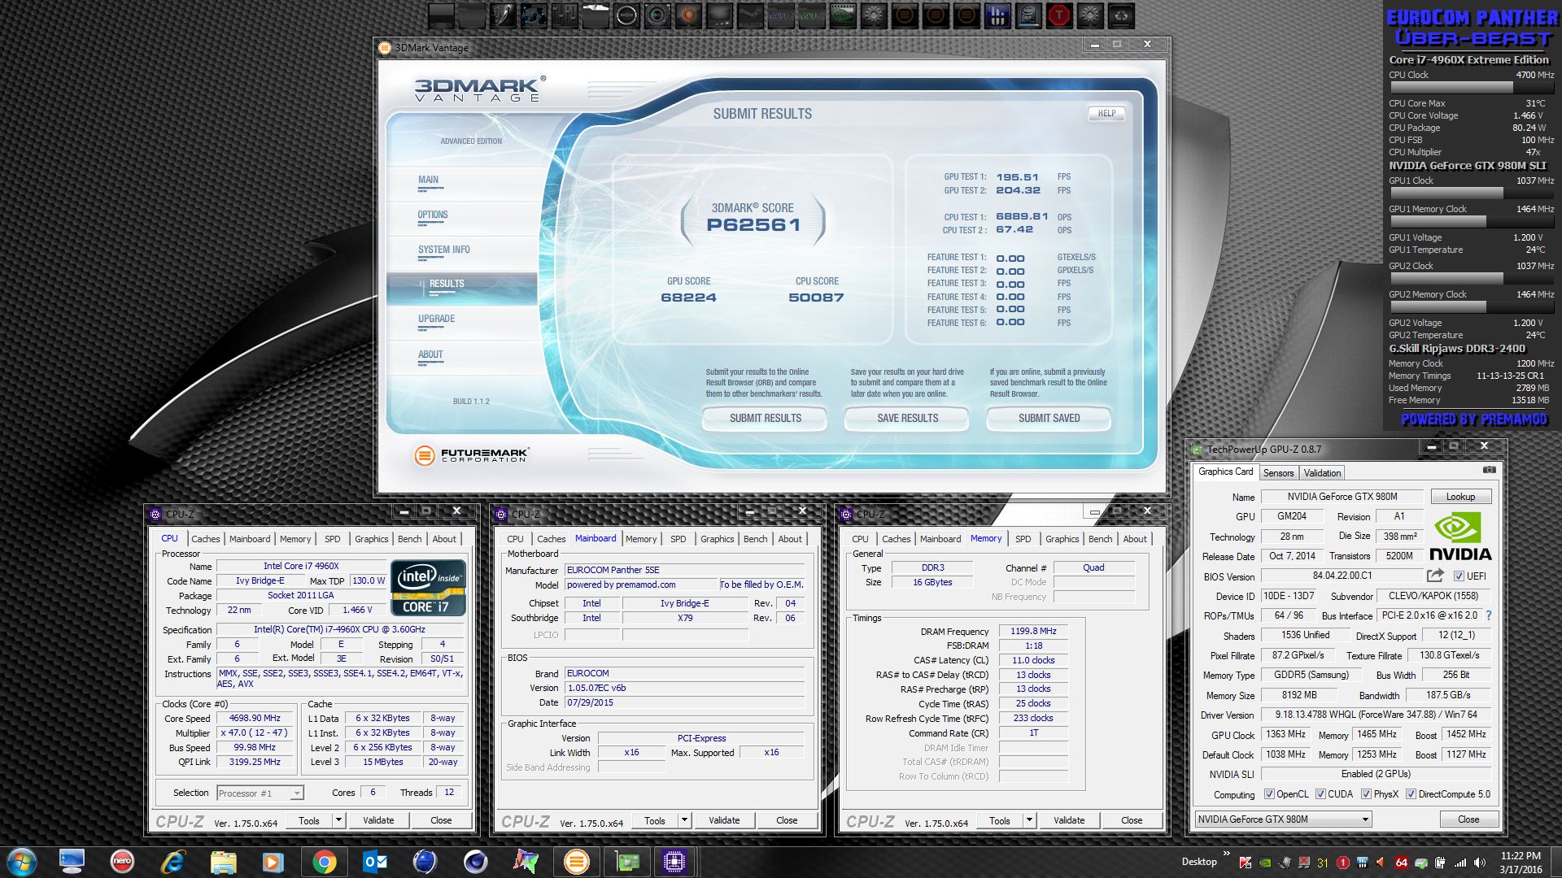1562x878 pixels.
Task: Toggle the CUDA checkbox
Action: [1320, 794]
